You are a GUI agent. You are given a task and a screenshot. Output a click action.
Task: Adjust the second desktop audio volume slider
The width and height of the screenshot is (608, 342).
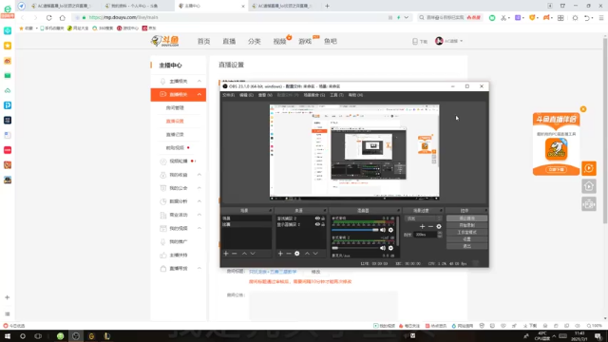click(x=354, y=248)
